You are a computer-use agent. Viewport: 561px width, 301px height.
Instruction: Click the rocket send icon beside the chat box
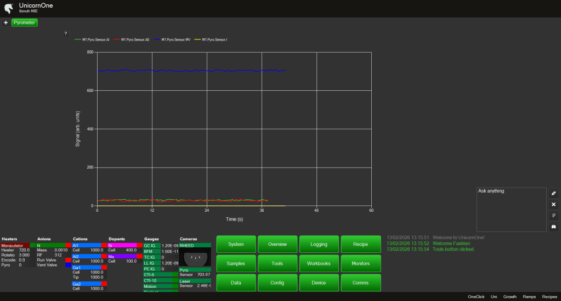[553, 193]
